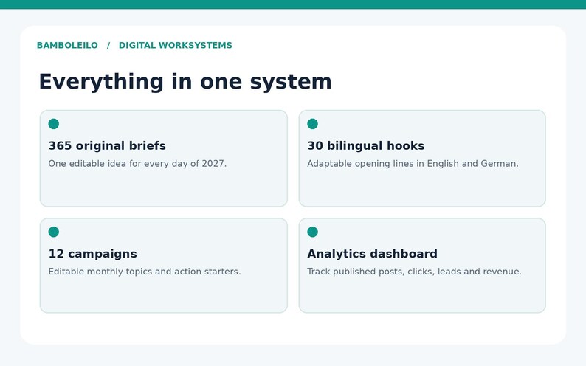
Task: Select the '365 original briefs' title
Action: [x=107, y=145]
